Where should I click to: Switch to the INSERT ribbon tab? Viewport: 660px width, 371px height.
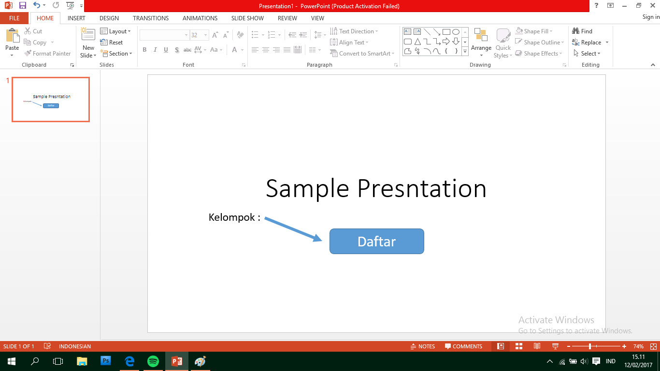(x=76, y=18)
